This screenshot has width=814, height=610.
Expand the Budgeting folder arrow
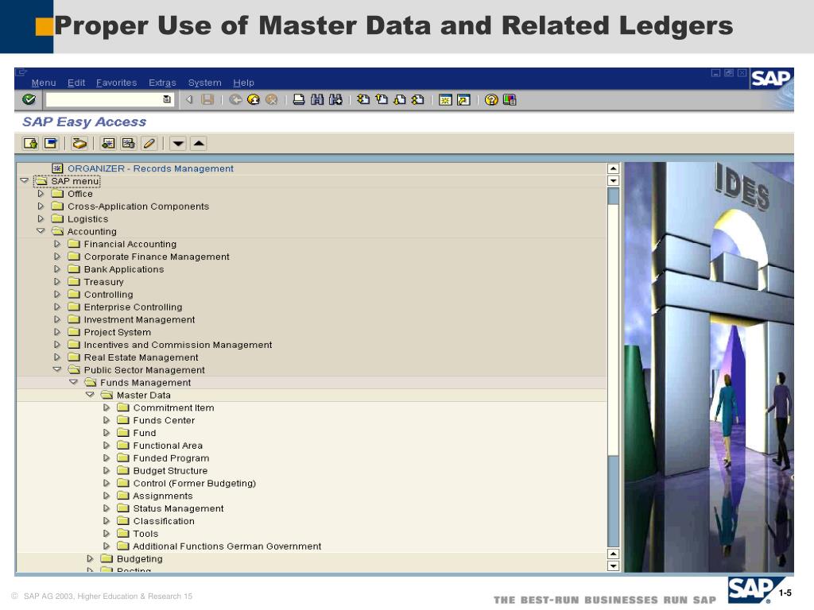pyautogui.click(x=90, y=558)
